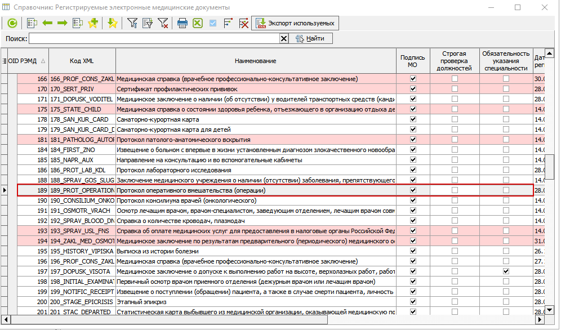Click the light blue checkmark toolbar icon
Screen dimensions: 561x330
213,23
